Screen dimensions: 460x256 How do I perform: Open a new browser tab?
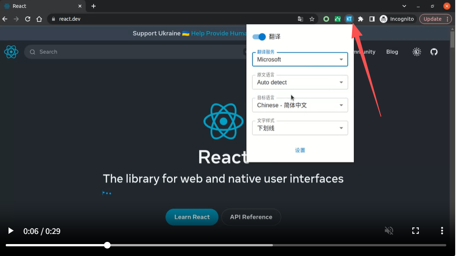click(93, 6)
